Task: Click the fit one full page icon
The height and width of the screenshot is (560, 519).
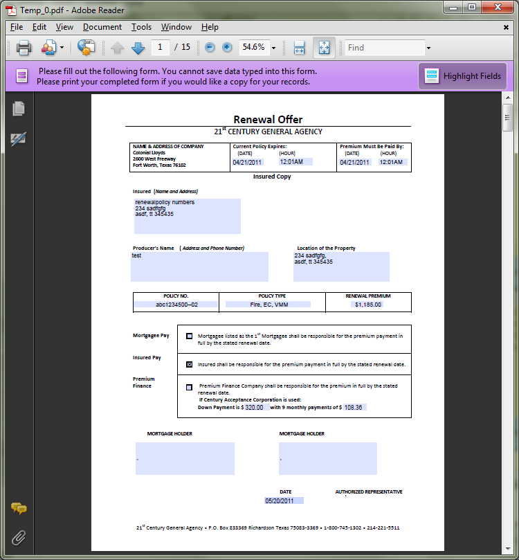Action: point(324,48)
